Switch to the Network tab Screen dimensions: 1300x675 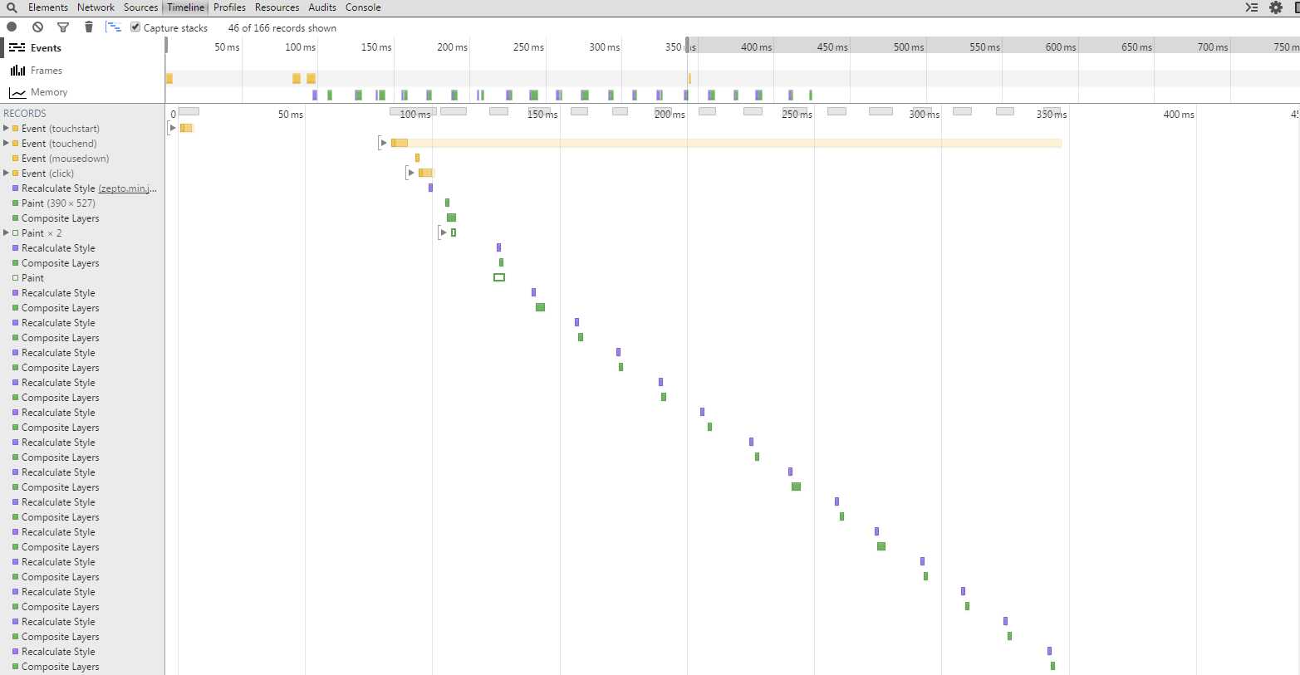click(x=96, y=7)
